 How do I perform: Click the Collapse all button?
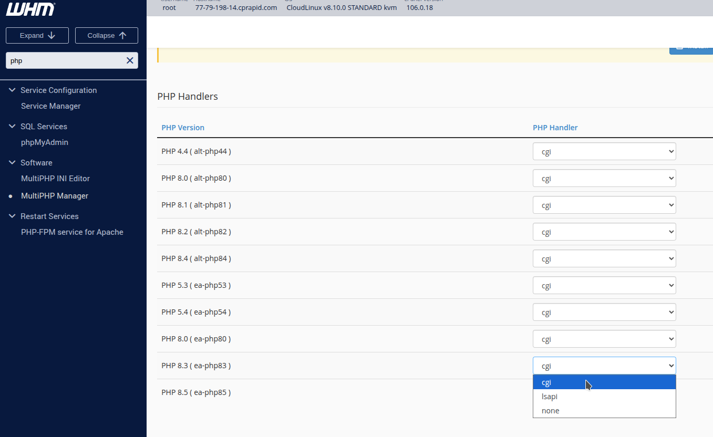(x=107, y=35)
